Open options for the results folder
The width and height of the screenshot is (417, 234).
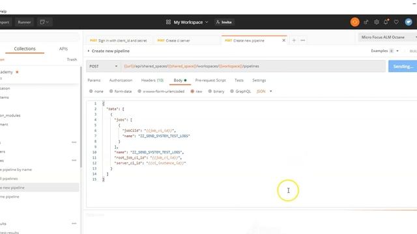pos(74,224)
